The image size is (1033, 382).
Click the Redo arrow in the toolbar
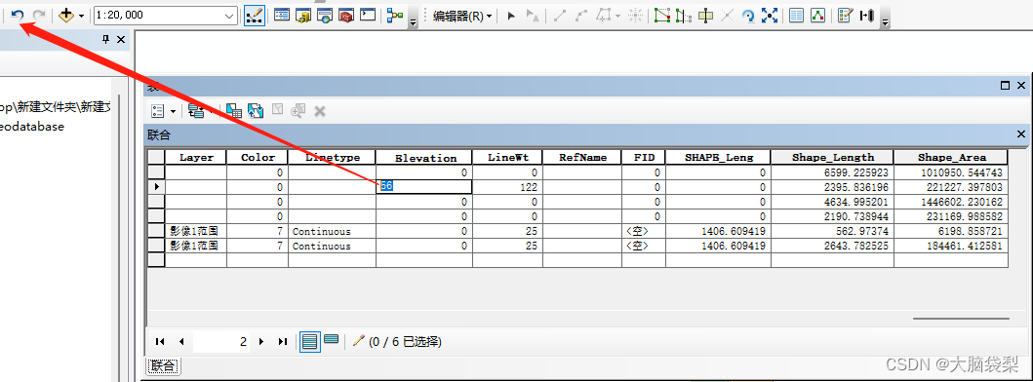click(x=40, y=15)
